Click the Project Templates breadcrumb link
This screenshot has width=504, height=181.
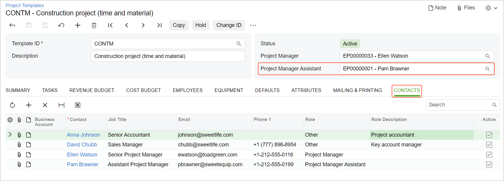25,5
